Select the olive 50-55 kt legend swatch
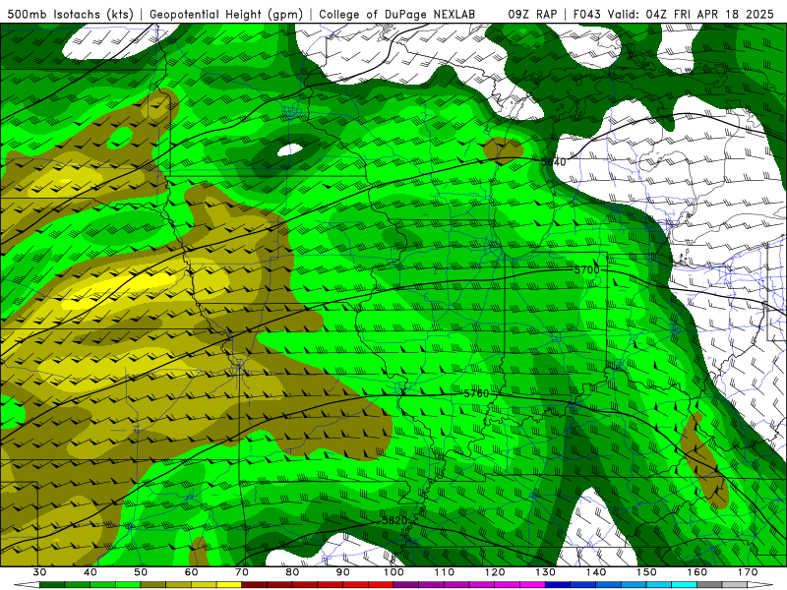The image size is (787, 590). click(x=153, y=585)
